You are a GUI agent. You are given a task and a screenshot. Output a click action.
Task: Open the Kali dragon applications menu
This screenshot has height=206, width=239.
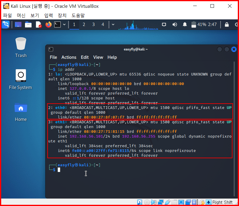pos(6,24)
